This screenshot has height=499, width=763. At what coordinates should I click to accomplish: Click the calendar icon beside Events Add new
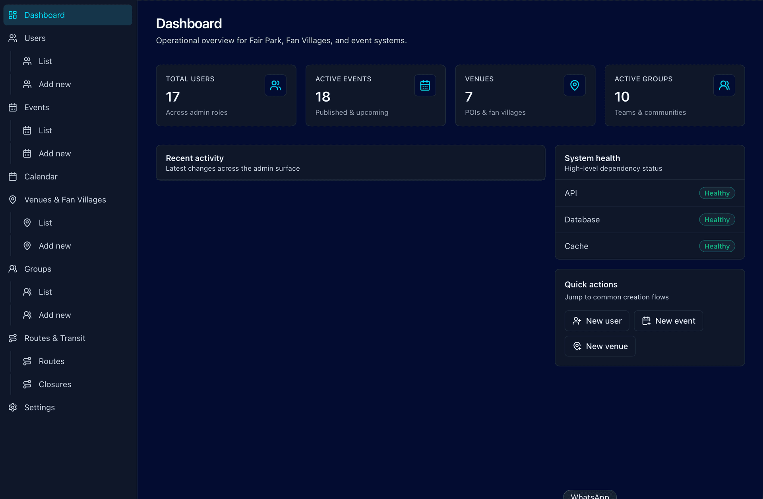[27, 154]
